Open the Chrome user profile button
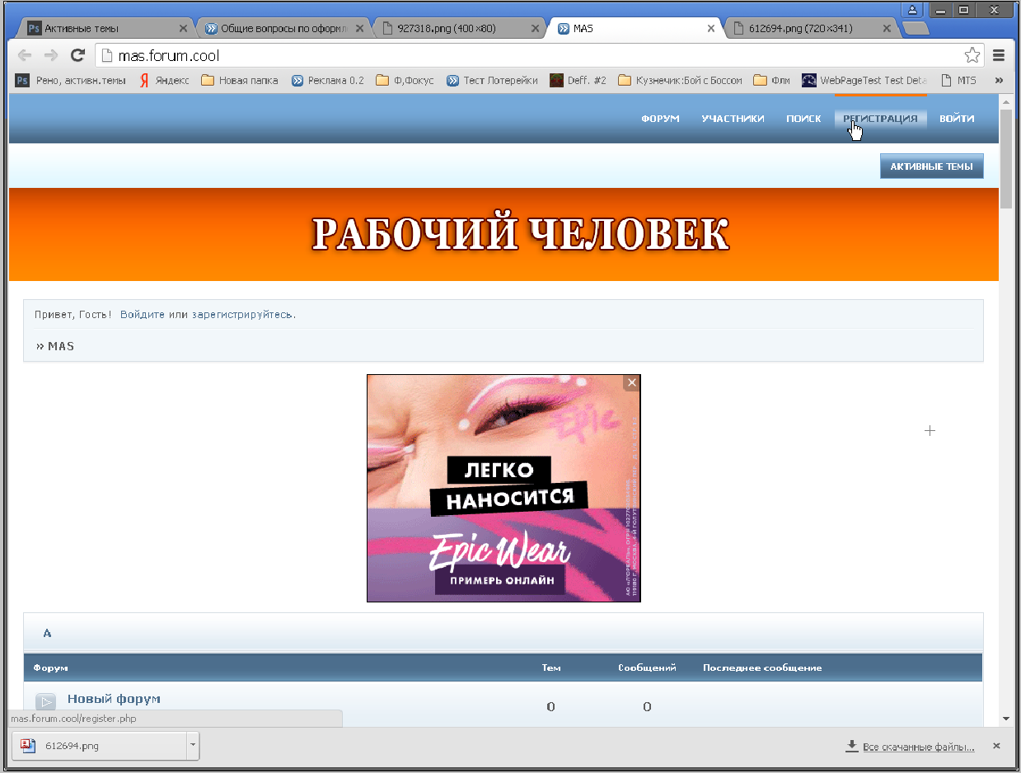The image size is (1021, 773). tap(912, 9)
